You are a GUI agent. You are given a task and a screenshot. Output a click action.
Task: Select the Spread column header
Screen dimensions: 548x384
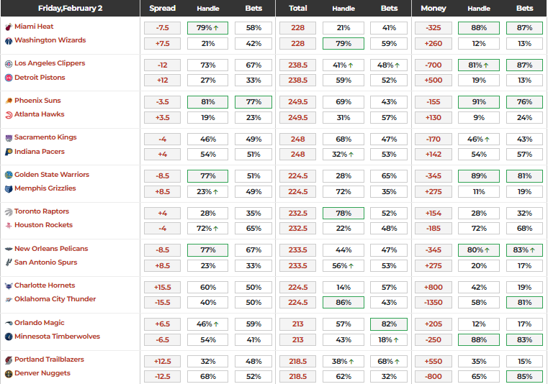[162, 9]
